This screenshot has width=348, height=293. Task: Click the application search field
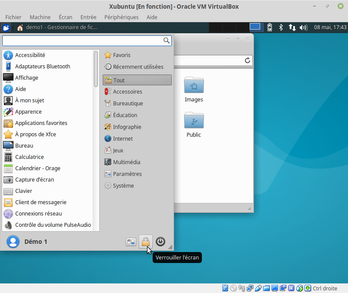pyautogui.click(x=83, y=40)
